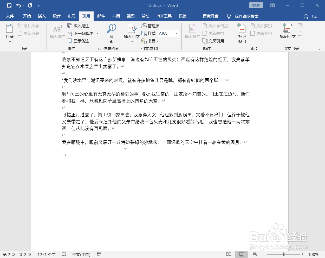Click the endnote reference mark in document
Image resolution: width=325 pixels, height=258 pixels.
tap(62, 154)
